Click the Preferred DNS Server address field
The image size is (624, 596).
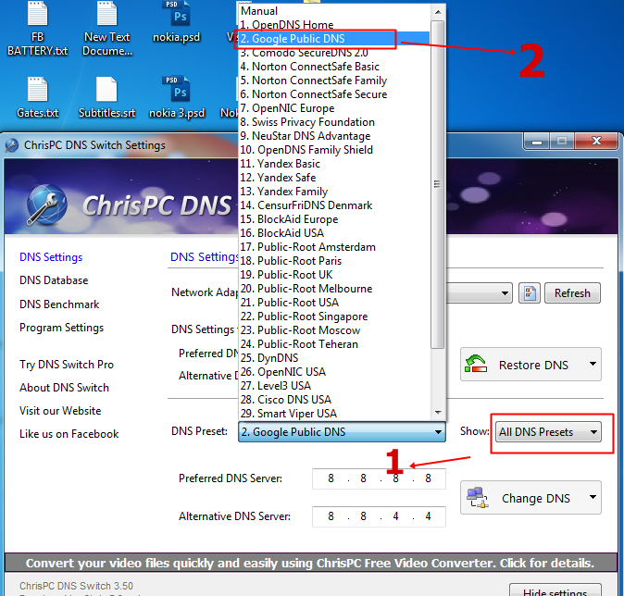click(379, 478)
